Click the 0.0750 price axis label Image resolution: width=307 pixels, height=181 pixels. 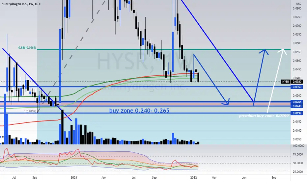point(297,17)
